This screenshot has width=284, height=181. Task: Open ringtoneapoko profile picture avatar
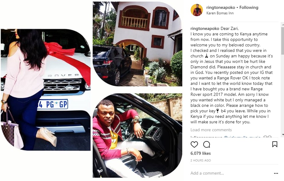tap(197, 10)
